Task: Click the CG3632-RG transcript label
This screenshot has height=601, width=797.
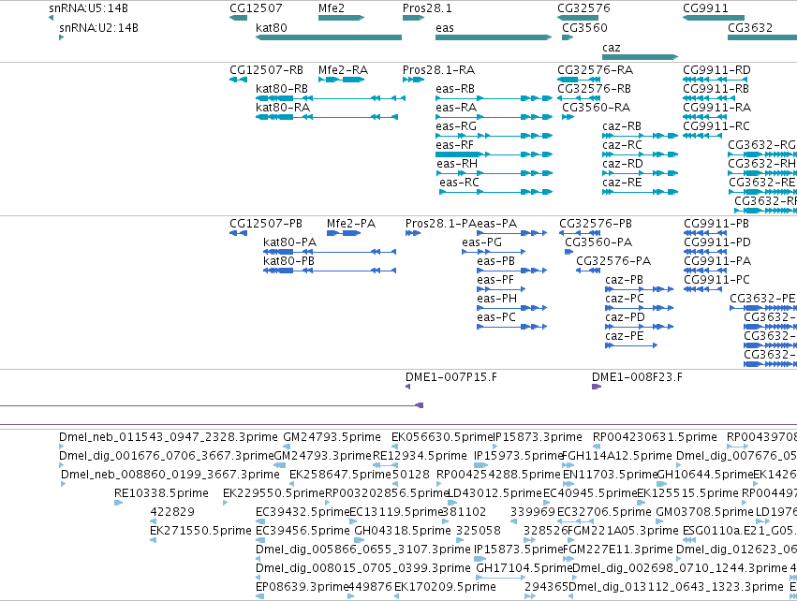Action: tap(762, 145)
